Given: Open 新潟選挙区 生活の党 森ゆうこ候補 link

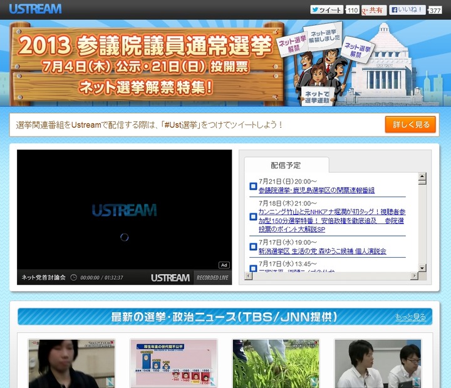Looking at the screenshot, I should coord(322,251).
